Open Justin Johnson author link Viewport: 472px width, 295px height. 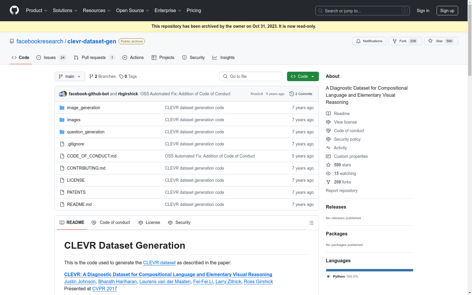[x=80, y=281]
